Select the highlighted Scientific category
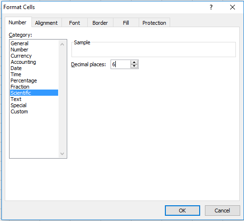This screenshot has width=244, height=221. point(34,93)
